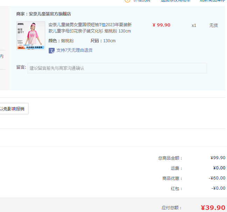Focus the 留言 message input field
This screenshot has width=227, height=212.
point(117,68)
